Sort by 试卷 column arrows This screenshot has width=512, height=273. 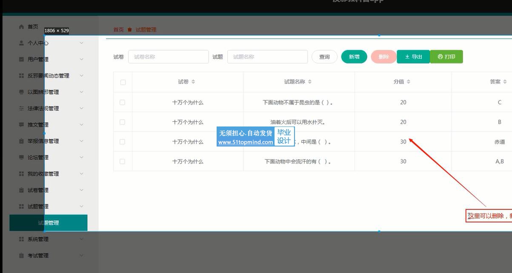tap(193, 82)
